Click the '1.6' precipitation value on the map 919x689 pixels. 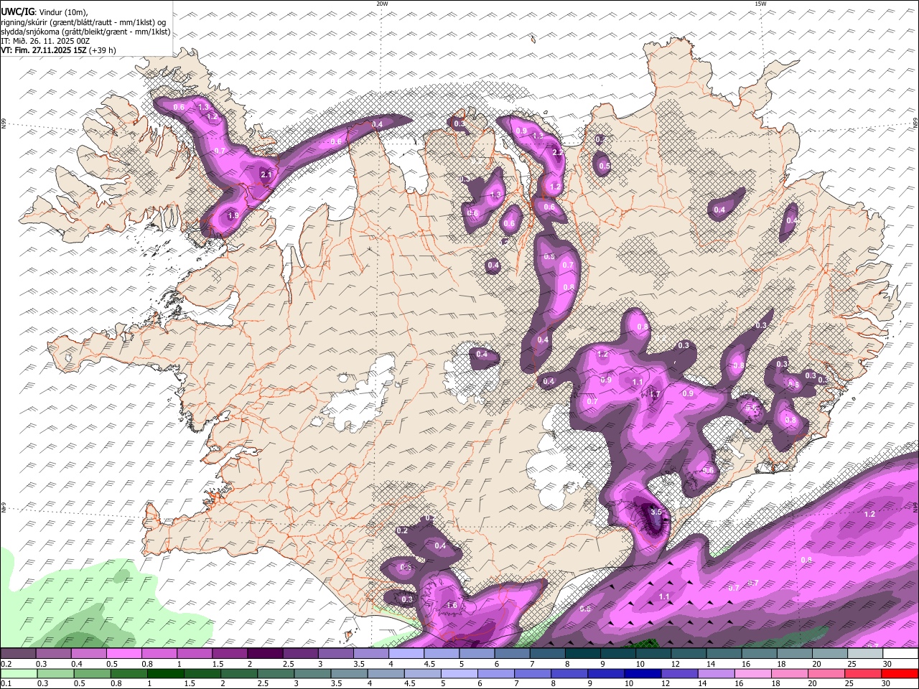452,605
